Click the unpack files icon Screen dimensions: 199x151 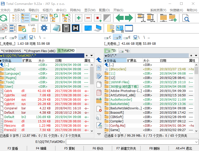(151, 18)
